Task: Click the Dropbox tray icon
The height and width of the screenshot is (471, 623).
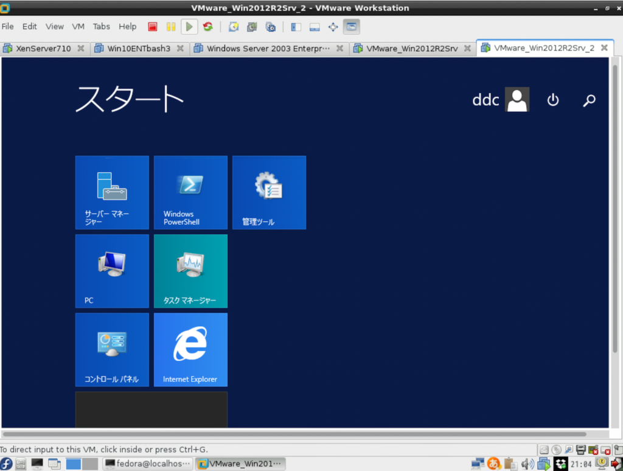Action: coord(560,464)
